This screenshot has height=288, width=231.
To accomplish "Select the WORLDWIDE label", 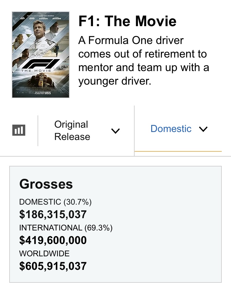I will pos(44,254).
